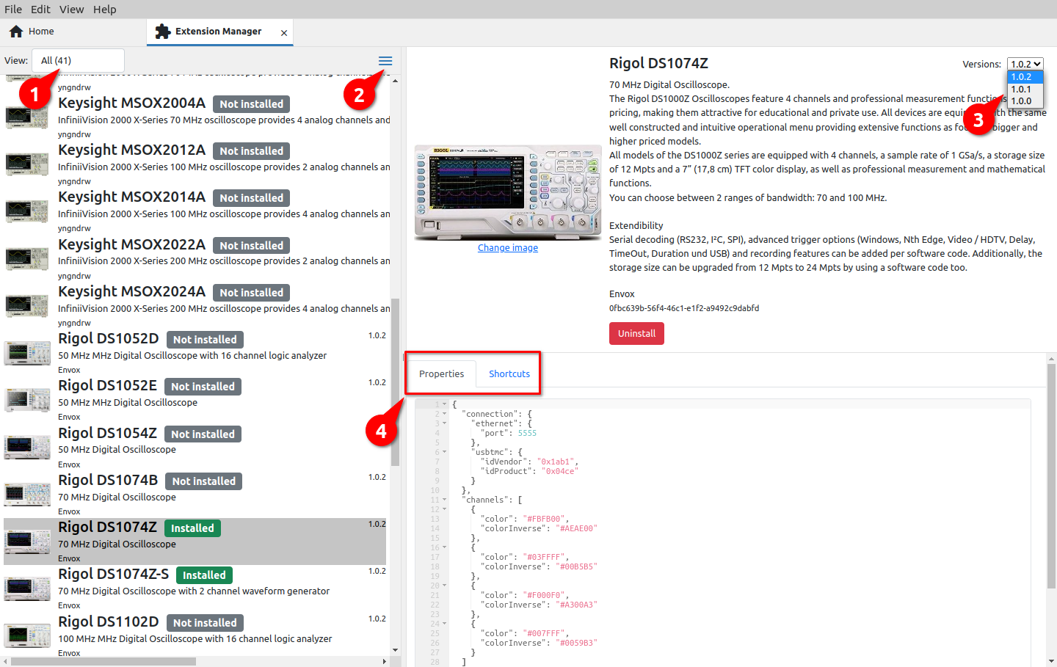This screenshot has width=1057, height=667.
Task: Select version 1.0.1 from list
Action: click(1025, 89)
